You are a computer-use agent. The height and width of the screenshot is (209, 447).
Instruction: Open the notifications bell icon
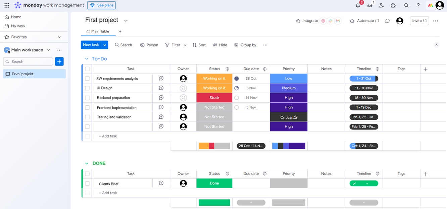pyautogui.click(x=358, y=5)
